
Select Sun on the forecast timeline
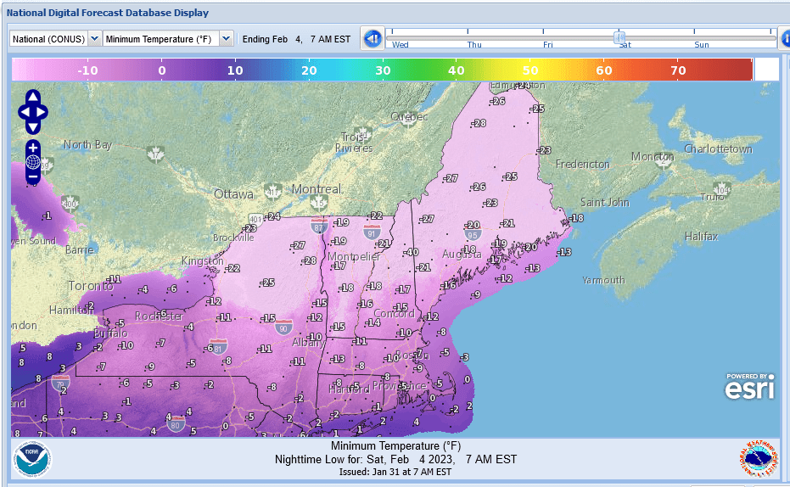coord(701,44)
